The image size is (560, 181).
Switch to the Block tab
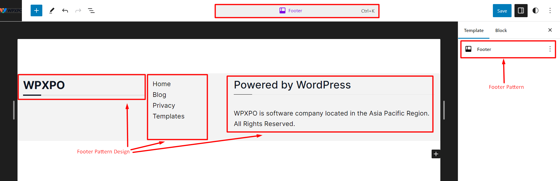point(501,30)
